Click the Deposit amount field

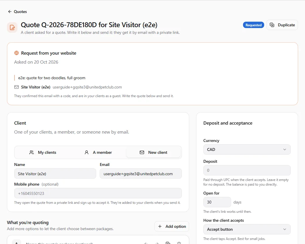[247, 170]
